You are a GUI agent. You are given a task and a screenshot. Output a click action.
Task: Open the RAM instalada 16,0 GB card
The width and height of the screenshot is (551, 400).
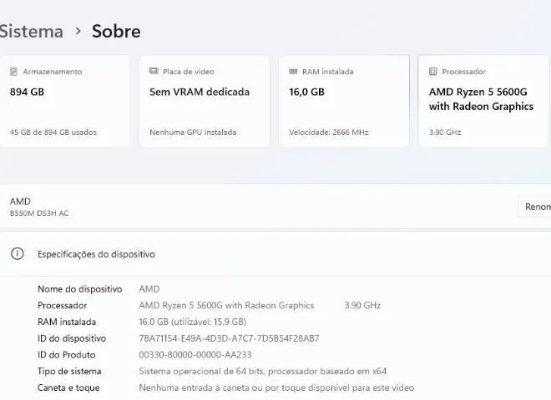(344, 102)
